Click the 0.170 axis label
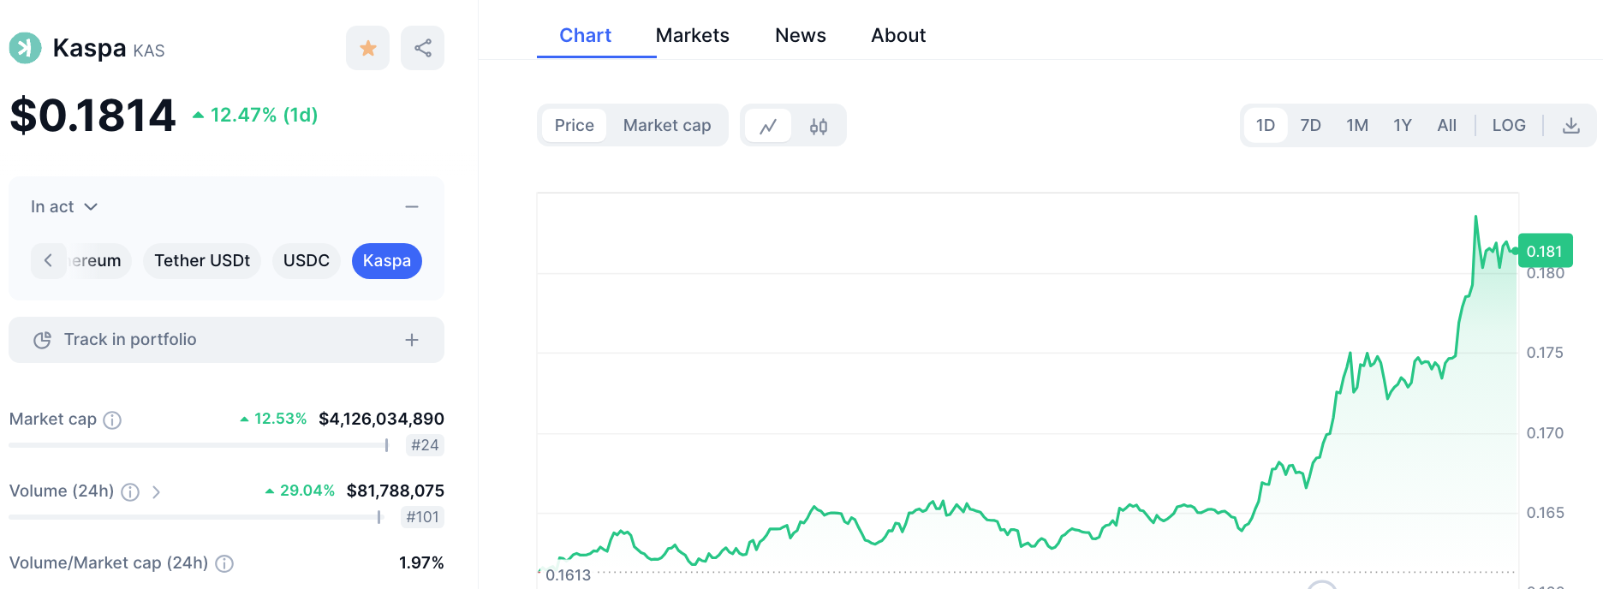This screenshot has height=589, width=1603. (x=1545, y=433)
